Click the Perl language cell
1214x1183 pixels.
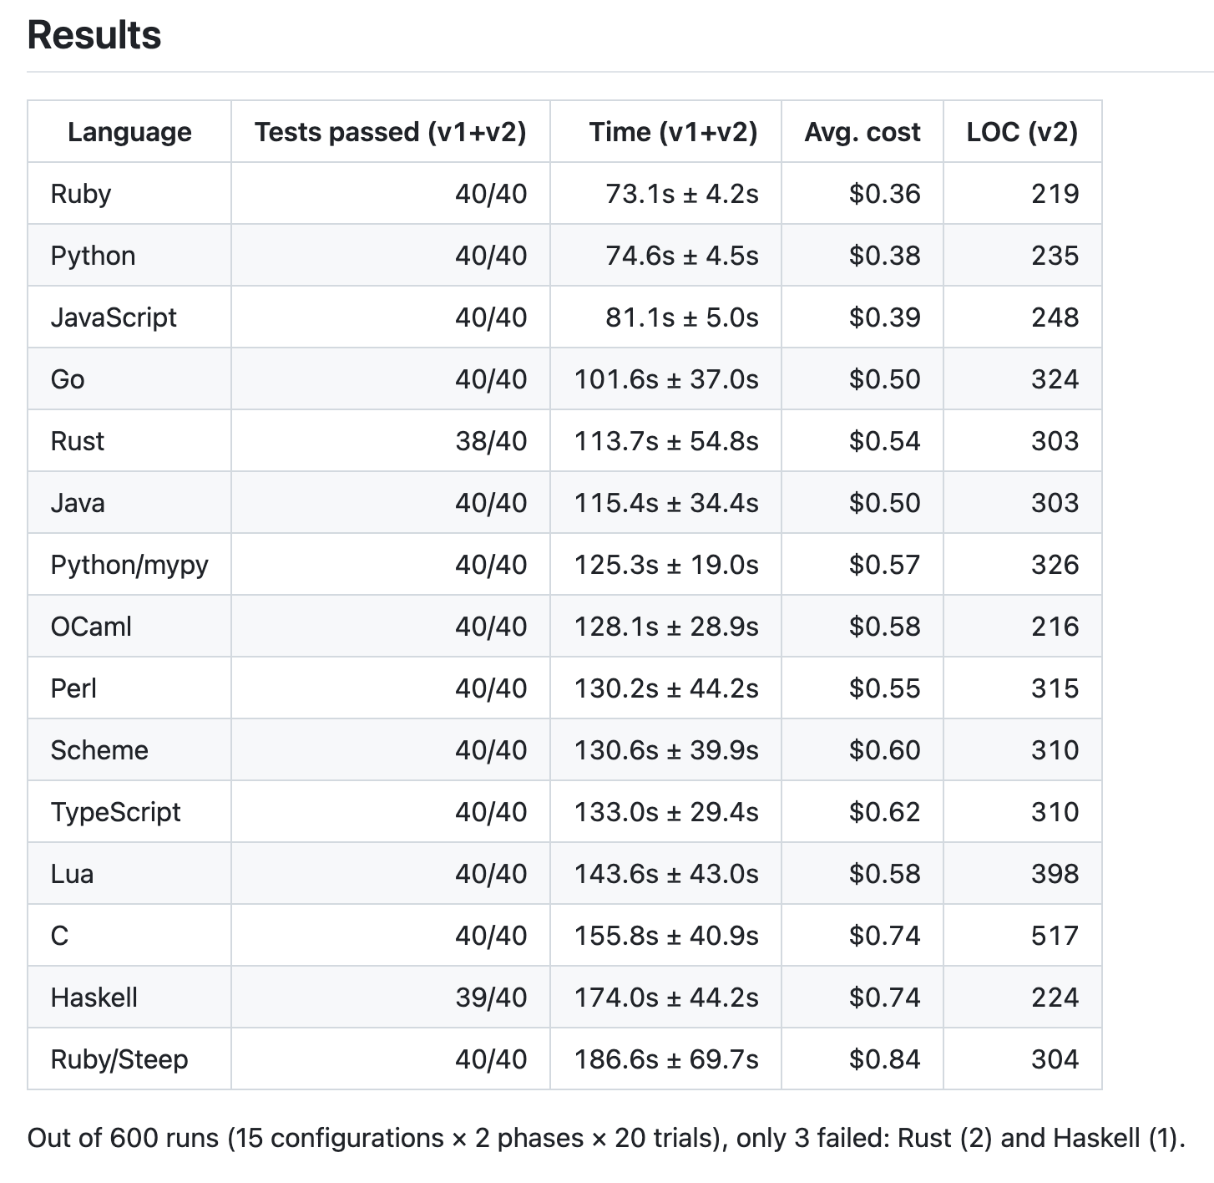tap(129, 688)
